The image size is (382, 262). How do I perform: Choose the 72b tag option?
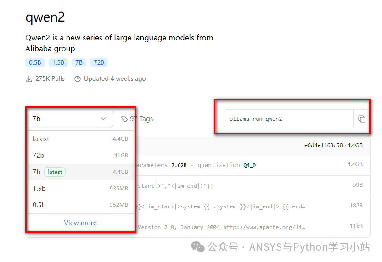coord(80,156)
